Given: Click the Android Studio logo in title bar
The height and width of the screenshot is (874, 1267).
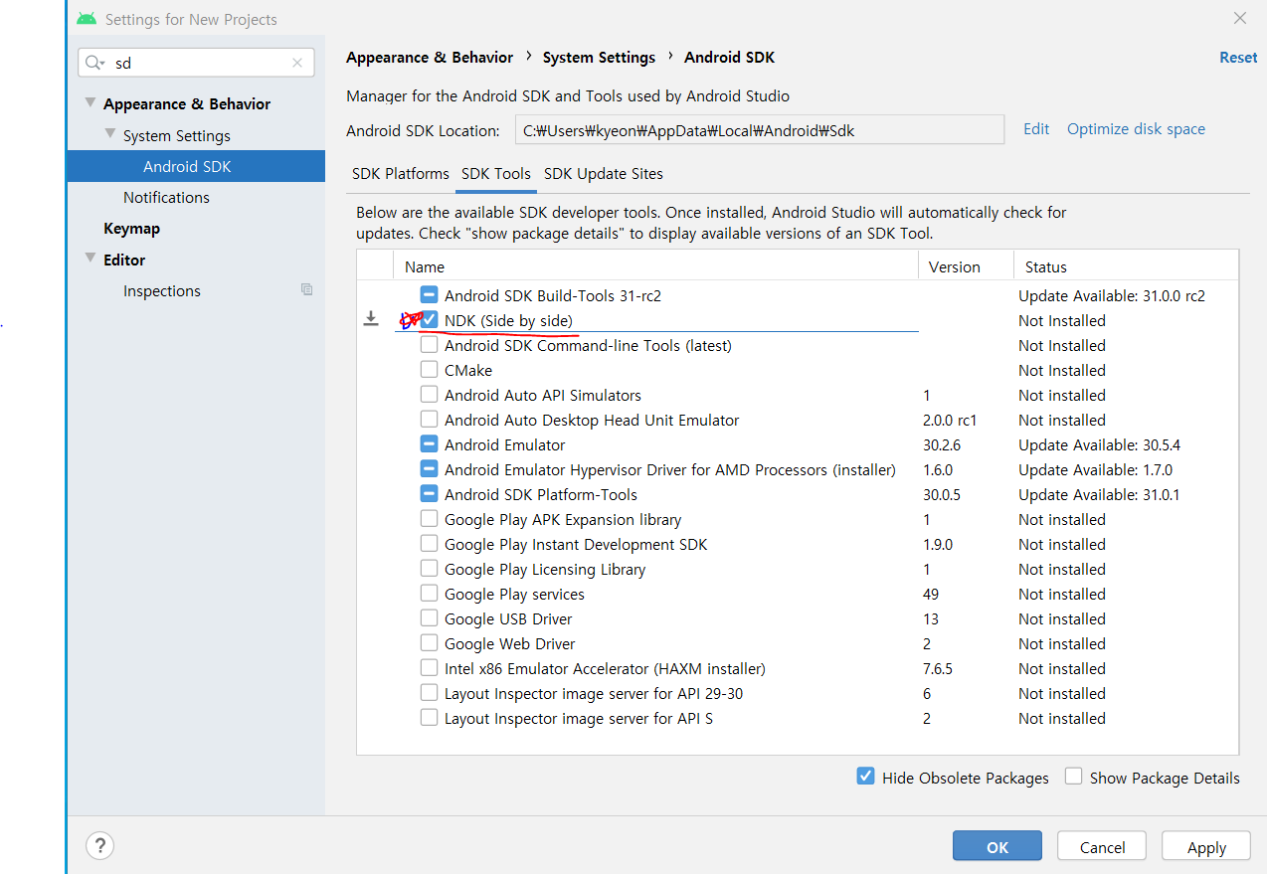Looking at the screenshot, I should 87,19.
